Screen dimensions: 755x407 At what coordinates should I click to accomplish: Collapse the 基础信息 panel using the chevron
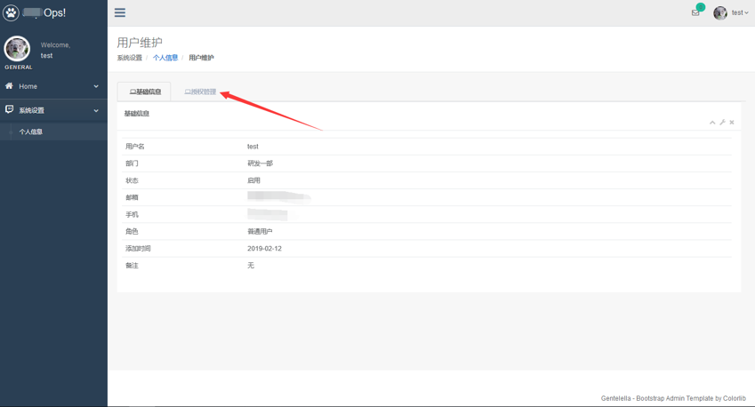pos(712,123)
